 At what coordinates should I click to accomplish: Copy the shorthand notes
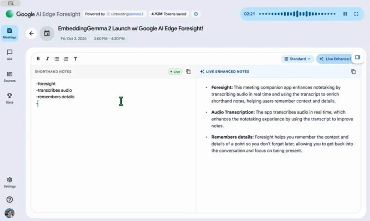click(188, 71)
